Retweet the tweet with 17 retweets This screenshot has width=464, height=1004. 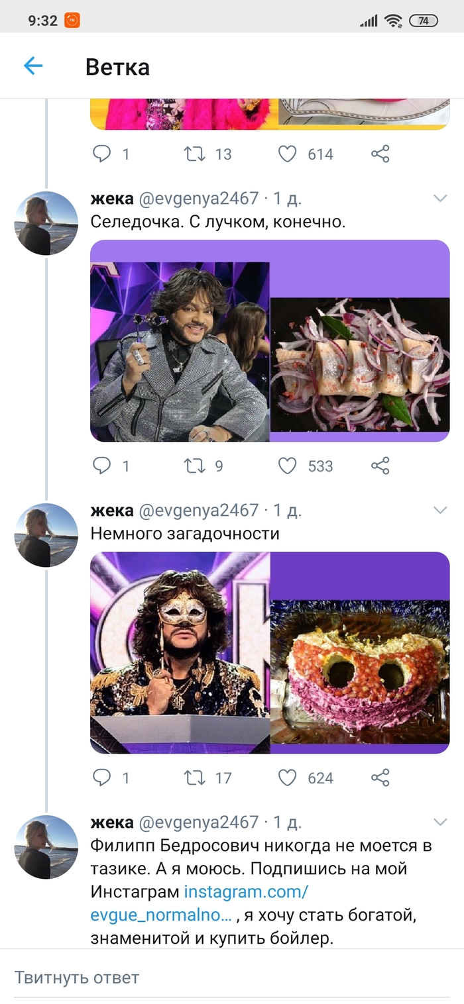pos(195,778)
